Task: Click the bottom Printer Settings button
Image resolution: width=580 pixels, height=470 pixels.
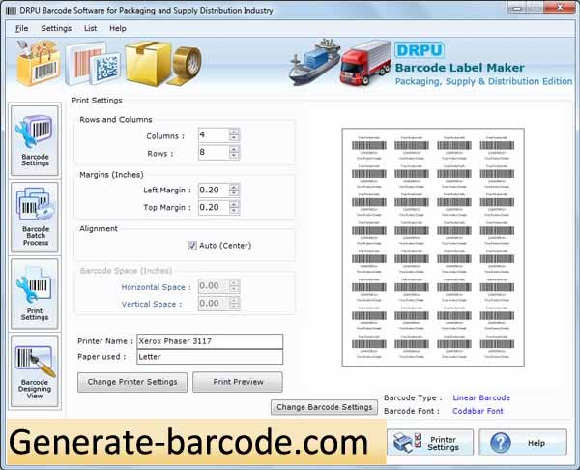Action: coord(430,443)
